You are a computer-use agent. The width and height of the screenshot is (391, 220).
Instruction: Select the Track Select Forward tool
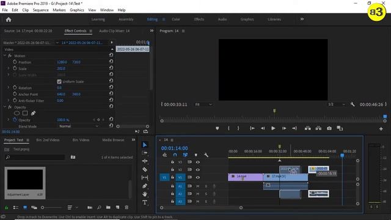145,153
